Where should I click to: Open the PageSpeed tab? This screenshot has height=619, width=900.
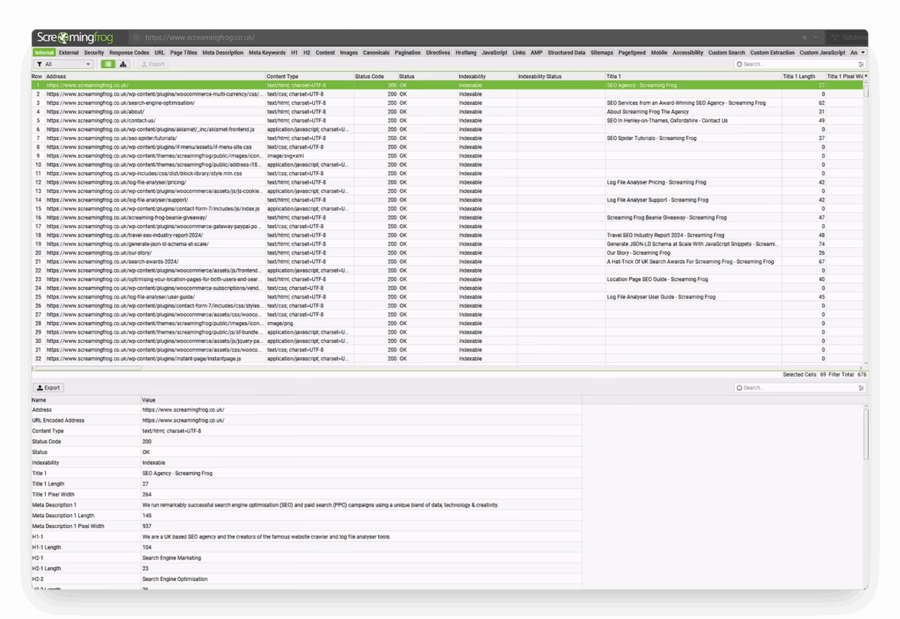(x=631, y=53)
